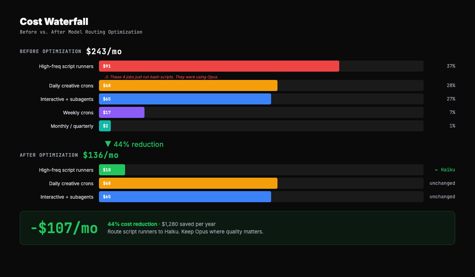This screenshot has width=475, height=277.
Task: Click the large -$107/mo savings figure
Action: pyautogui.click(x=64, y=228)
